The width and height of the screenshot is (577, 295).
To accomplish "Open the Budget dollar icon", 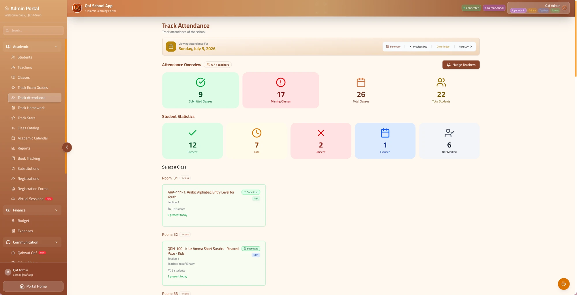I will (13, 221).
